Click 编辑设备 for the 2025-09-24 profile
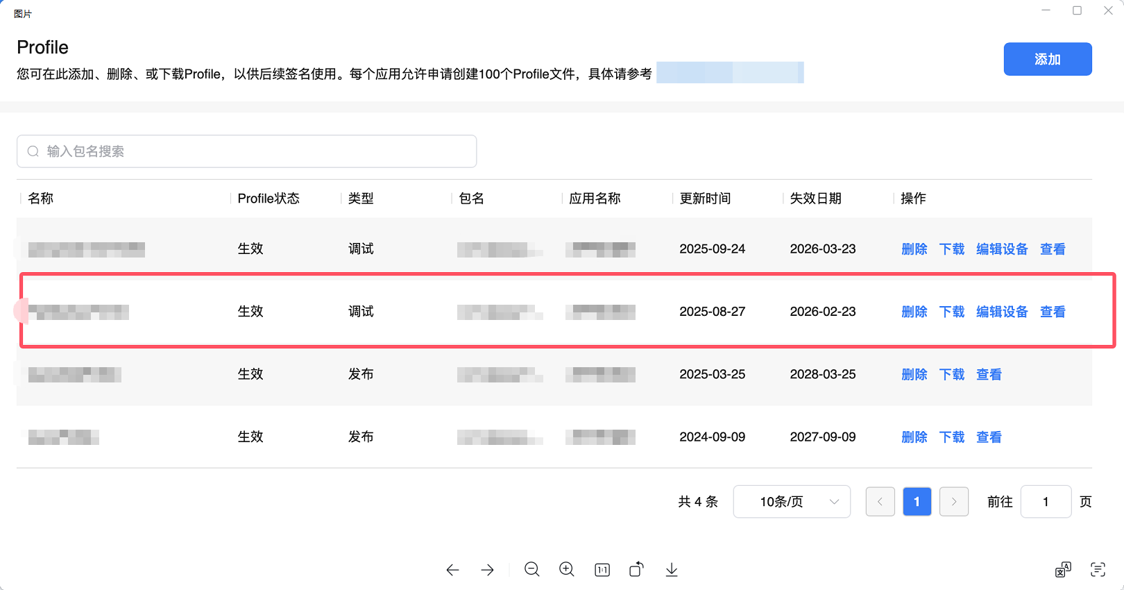Image resolution: width=1124 pixels, height=590 pixels. point(1002,249)
